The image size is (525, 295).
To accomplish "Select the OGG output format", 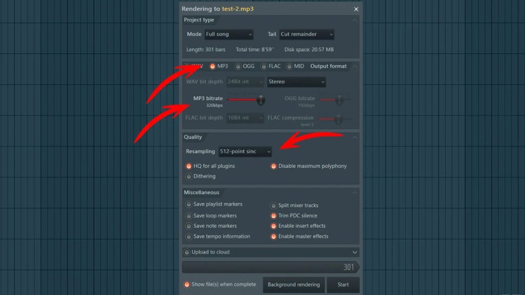I will (x=237, y=66).
